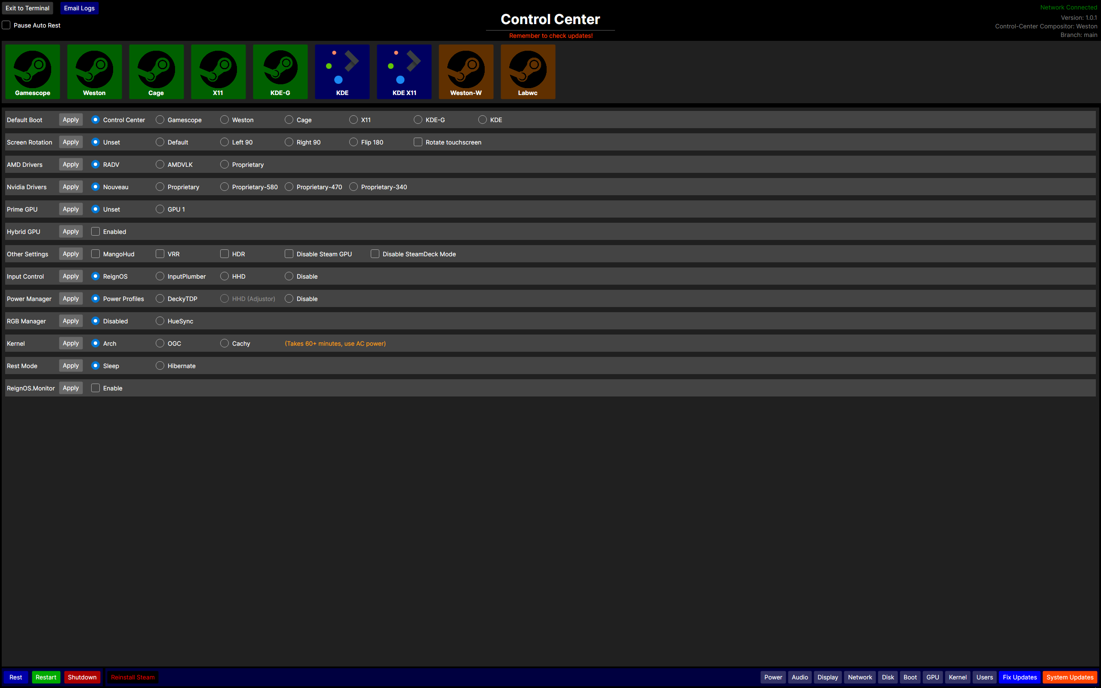Open the Audio tab

pos(800,677)
